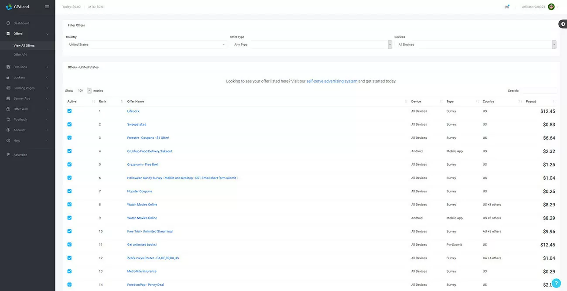
Task: Open Offer Wall using its briefcase icon
Action: [x=8, y=109]
